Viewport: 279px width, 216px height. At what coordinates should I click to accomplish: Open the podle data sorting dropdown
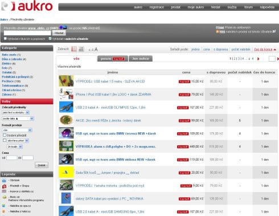tap(18, 119)
